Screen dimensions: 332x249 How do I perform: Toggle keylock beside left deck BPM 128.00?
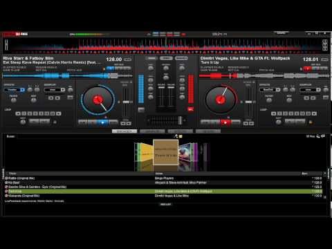click(127, 59)
